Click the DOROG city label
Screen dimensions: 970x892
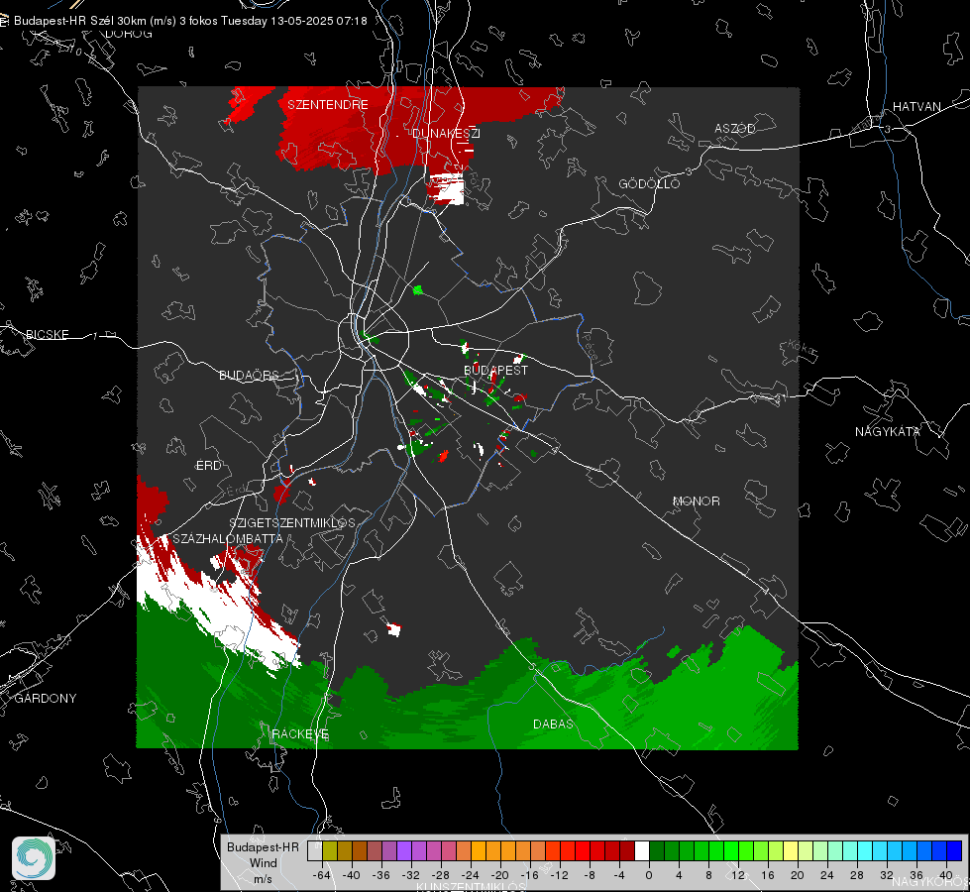point(129,34)
